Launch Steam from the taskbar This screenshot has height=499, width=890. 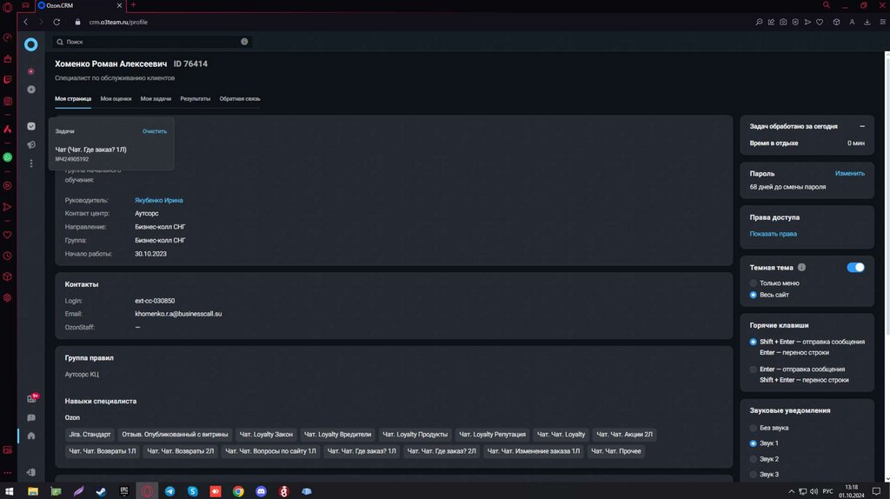[101, 491]
